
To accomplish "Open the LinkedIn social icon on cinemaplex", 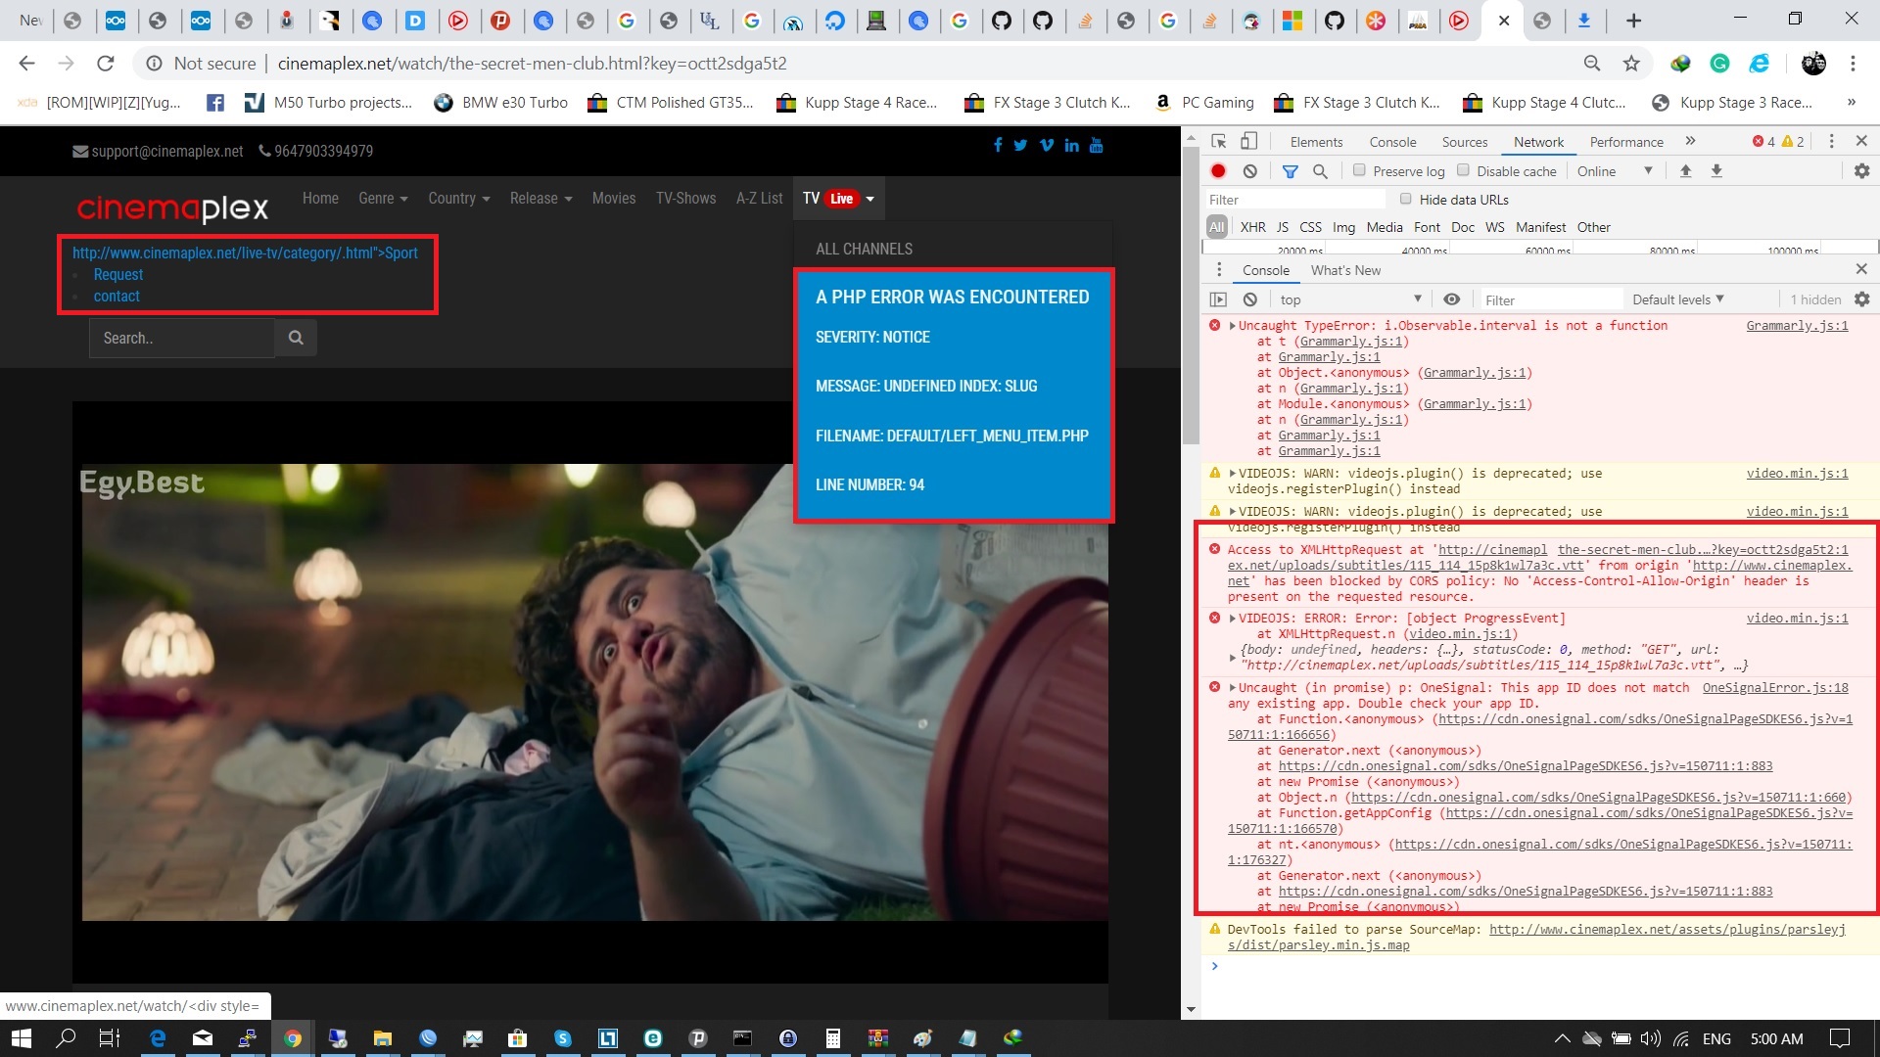I will (x=1072, y=145).
